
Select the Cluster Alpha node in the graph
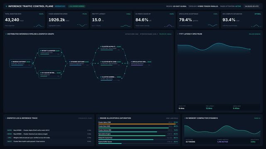tap(111, 48)
